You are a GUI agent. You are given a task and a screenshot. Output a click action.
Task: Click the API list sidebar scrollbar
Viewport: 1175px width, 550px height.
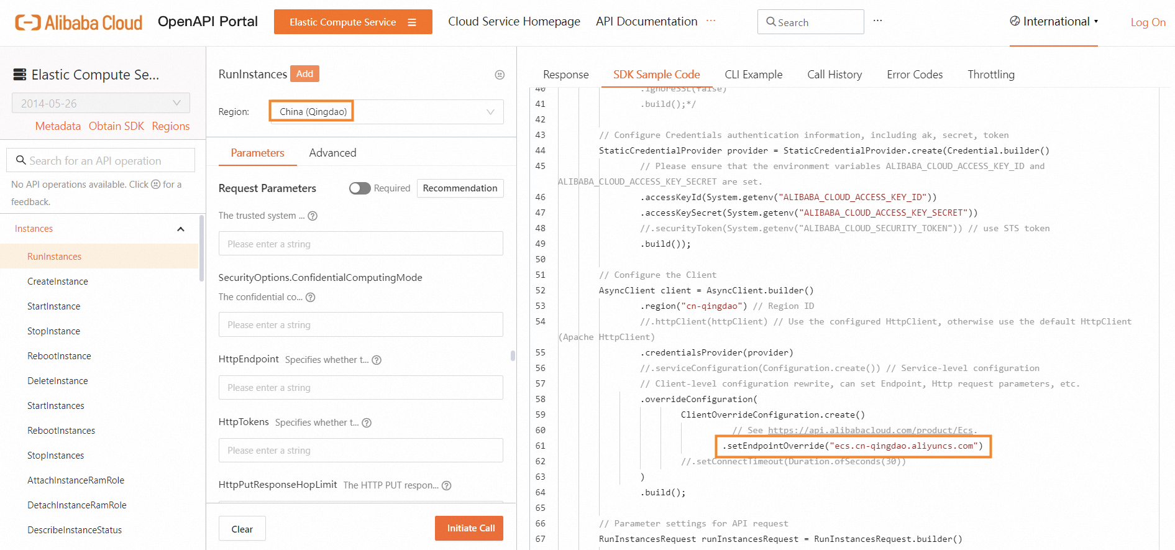click(201, 249)
